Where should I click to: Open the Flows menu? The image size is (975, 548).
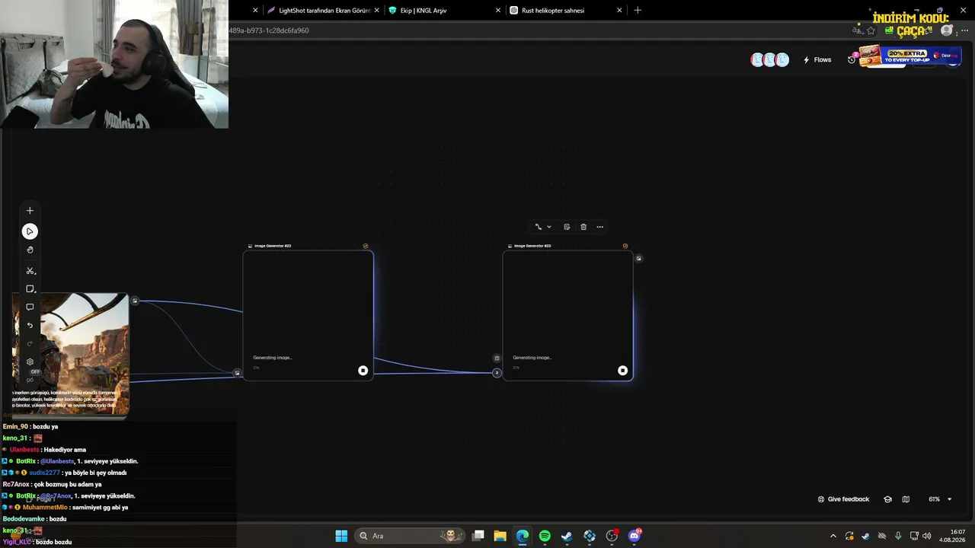pyautogui.click(x=817, y=60)
